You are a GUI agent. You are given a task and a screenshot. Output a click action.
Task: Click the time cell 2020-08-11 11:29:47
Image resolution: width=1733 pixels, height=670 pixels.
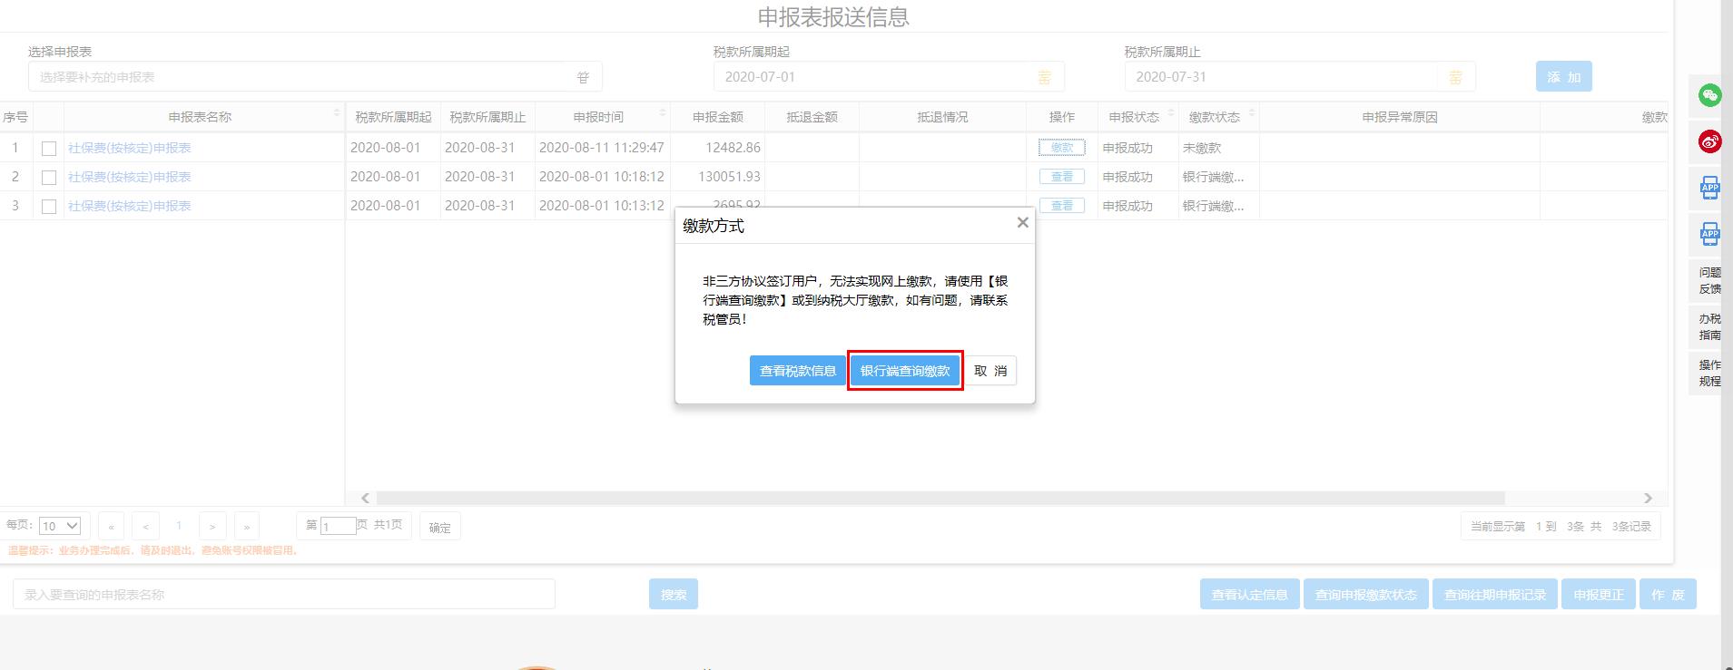(x=602, y=148)
